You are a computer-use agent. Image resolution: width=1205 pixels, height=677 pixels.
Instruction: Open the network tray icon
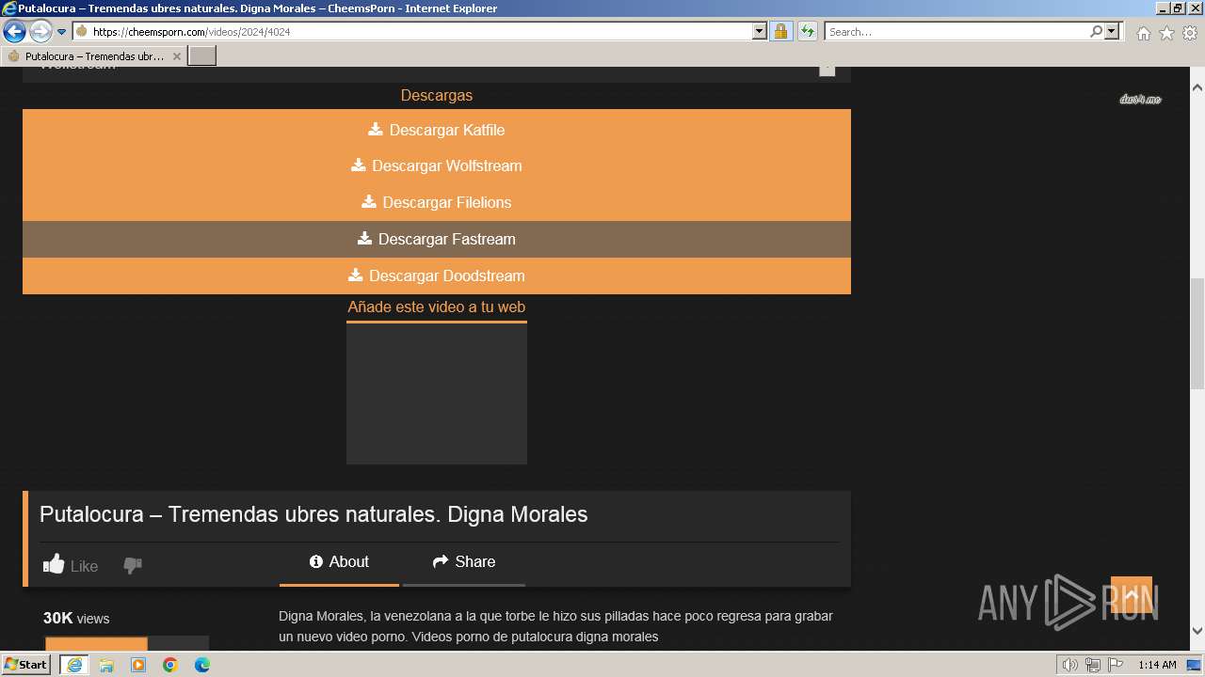tap(1093, 665)
